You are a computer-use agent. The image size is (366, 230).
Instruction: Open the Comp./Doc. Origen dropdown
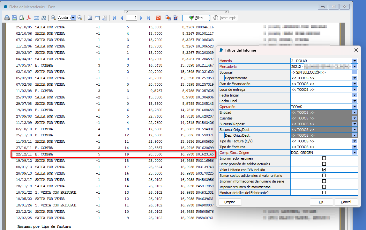[x=355, y=153]
